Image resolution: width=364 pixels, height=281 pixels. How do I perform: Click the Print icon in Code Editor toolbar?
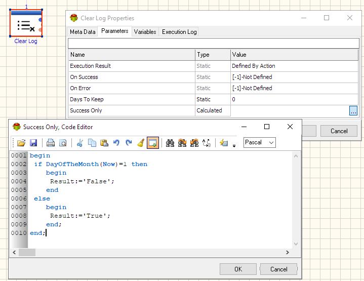click(51, 143)
